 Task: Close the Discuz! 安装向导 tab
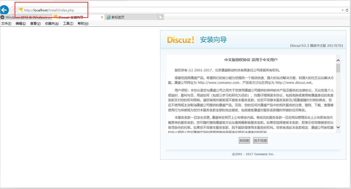tap(102, 17)
